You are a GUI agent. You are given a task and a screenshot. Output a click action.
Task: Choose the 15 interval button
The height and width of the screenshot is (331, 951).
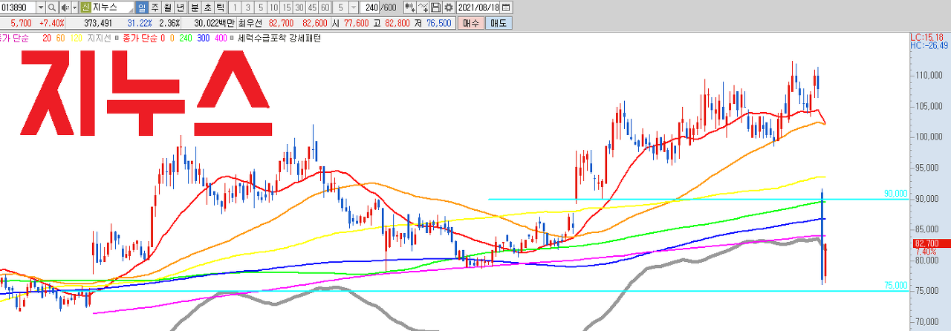coord(287,7)
